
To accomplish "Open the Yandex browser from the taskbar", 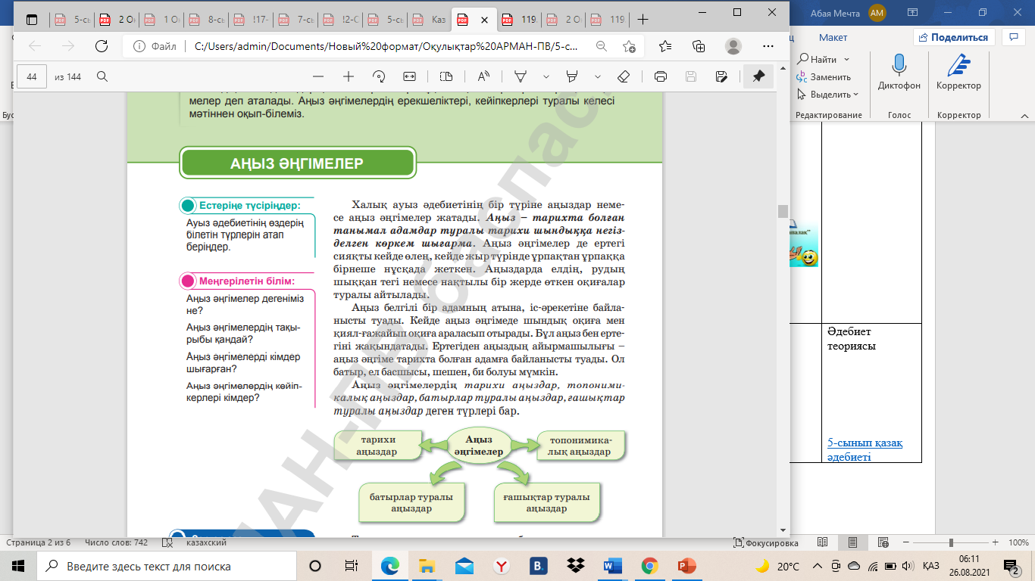I will (502, 566).
